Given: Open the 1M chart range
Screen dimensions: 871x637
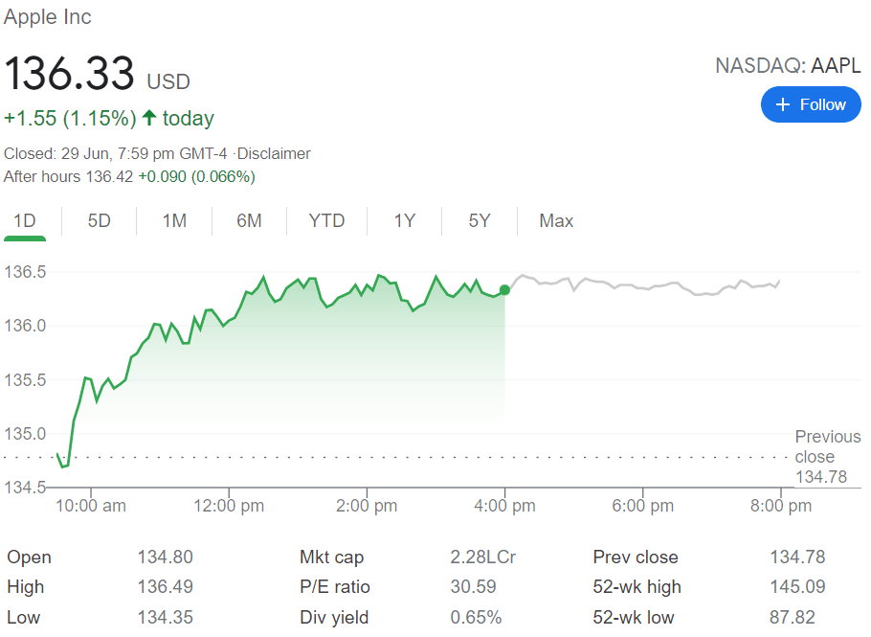Looking at the screenshot, I should [x=174, y=221].
